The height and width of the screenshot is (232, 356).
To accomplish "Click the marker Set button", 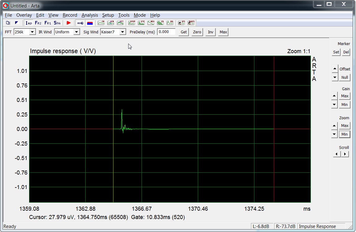I will pos(336,52).
